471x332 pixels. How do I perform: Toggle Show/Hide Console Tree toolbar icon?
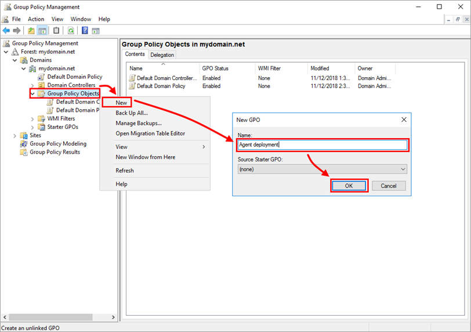tap(42, 31)
